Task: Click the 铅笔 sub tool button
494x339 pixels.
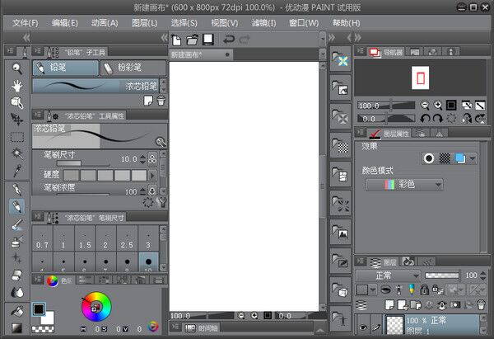Action: click(x=64, y=68)
